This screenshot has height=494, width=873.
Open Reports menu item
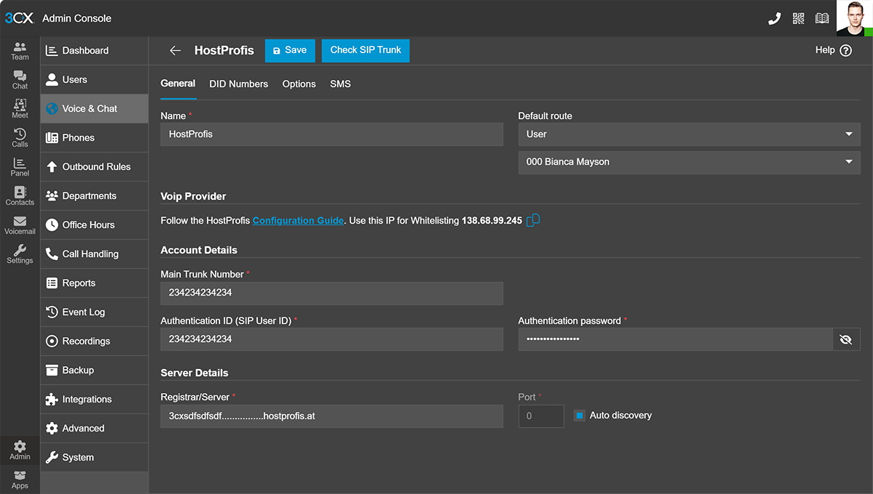click(94, 283)
